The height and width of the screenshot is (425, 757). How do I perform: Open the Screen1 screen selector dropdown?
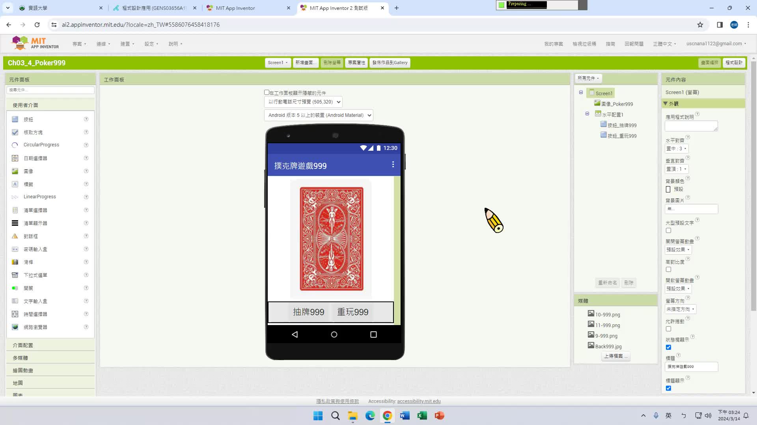[278, 63]
